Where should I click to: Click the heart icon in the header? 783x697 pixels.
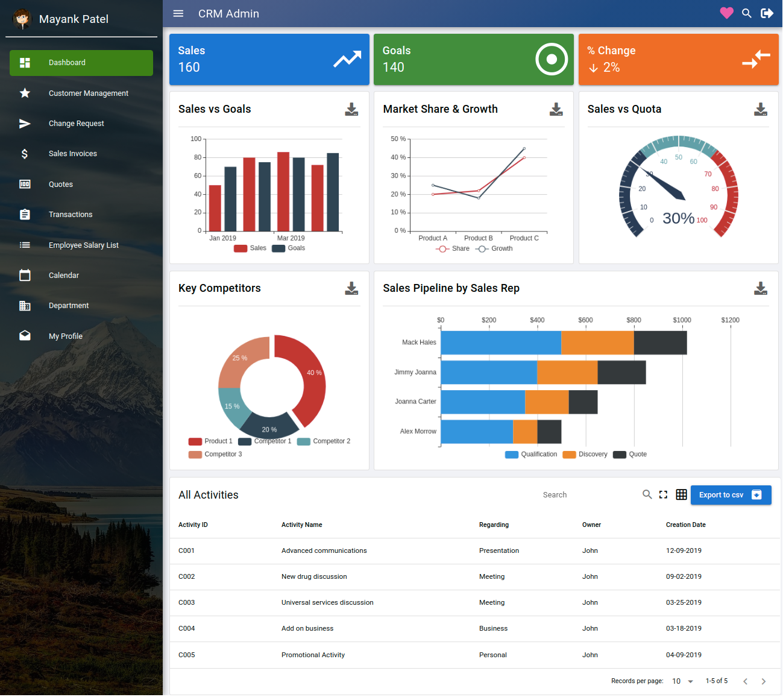726,13
